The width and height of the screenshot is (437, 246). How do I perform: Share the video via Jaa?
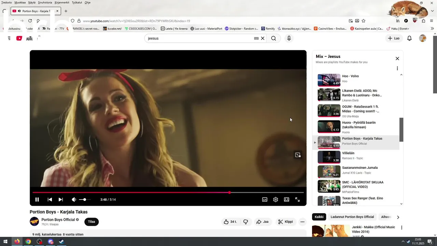point(262,222)
